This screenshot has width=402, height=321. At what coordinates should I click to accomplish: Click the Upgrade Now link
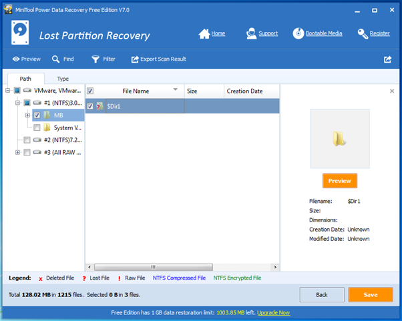click(x=273, y=312)
